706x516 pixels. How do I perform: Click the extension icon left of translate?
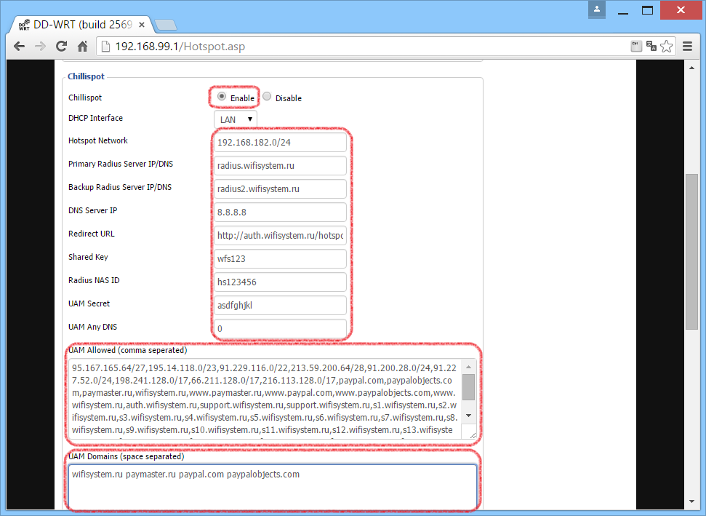pyautogui.click(x=635, y=46)
